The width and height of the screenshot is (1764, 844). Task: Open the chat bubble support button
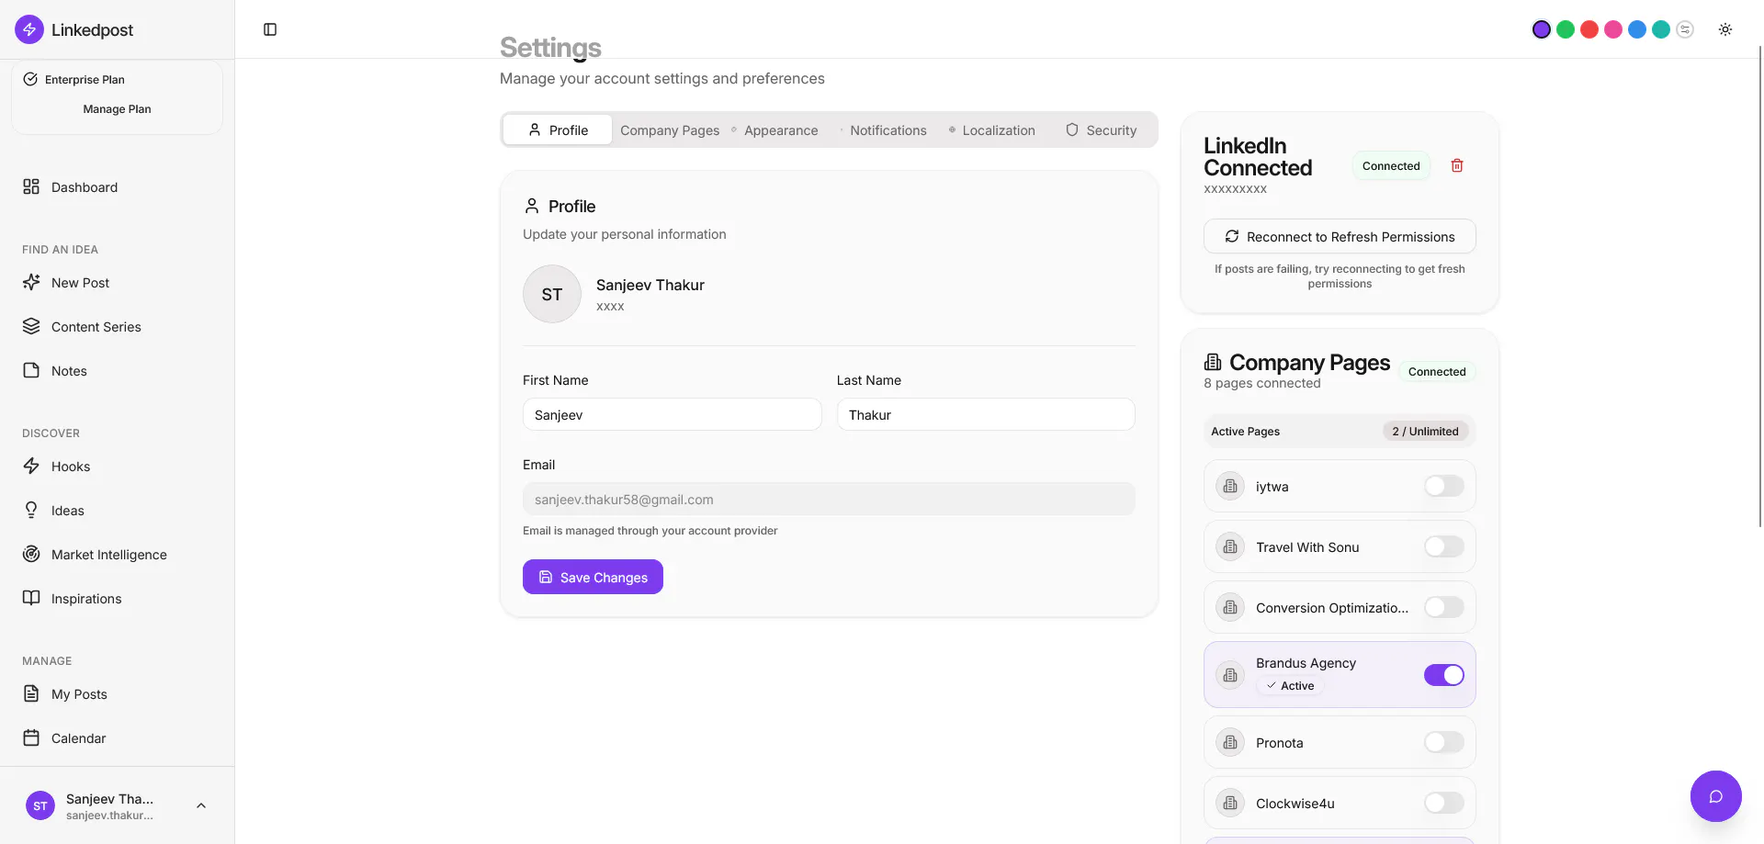tap(1715, 796)
